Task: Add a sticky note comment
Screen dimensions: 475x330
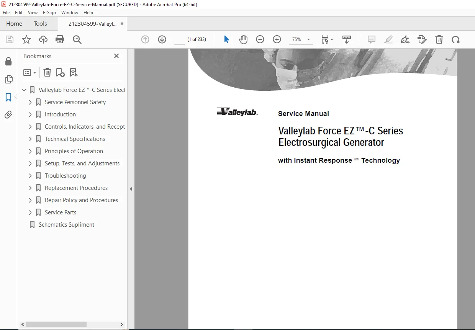Action: tap(371, 39)
